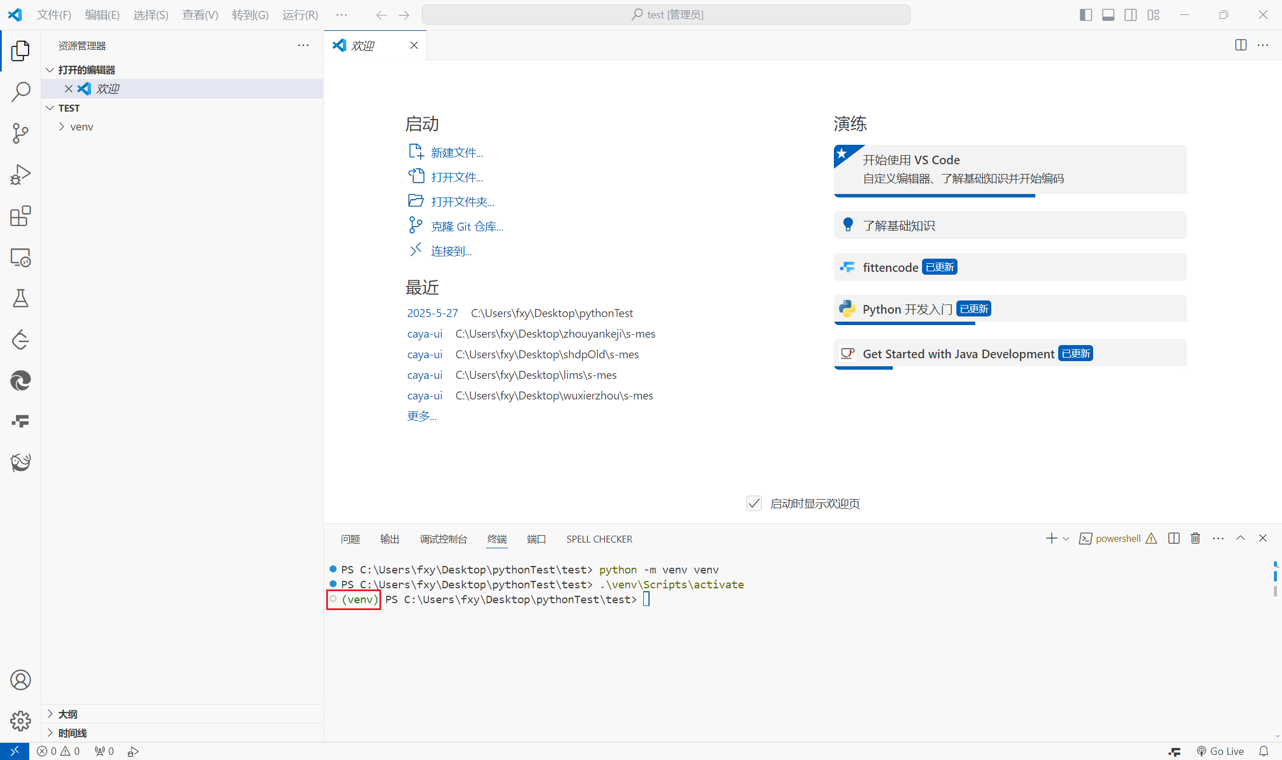The height and width of the screenshot is (760, 1282).
Task: Toggle primary sidebar visibility in title bar
Action: [1086, 15]
